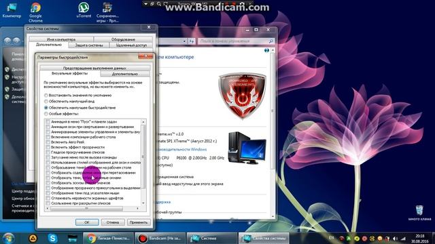The width and height of the screenshot is (435, 244).
Task: Click the effects list scroll-right arrow
Action: [x=138, y=208]
